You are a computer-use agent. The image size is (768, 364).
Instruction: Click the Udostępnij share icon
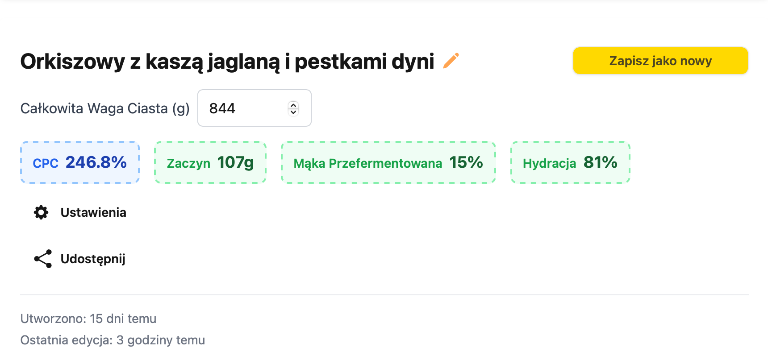click(43, 259)
